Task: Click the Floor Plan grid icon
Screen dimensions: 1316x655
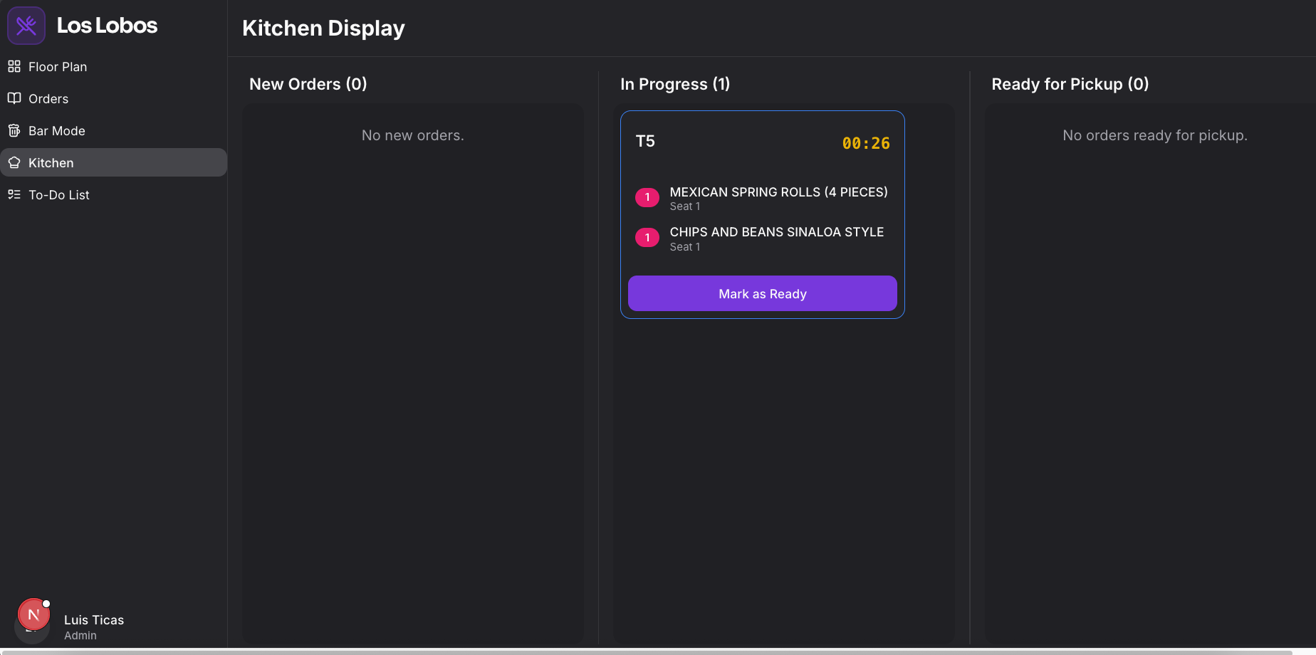Action: point(14,66)
